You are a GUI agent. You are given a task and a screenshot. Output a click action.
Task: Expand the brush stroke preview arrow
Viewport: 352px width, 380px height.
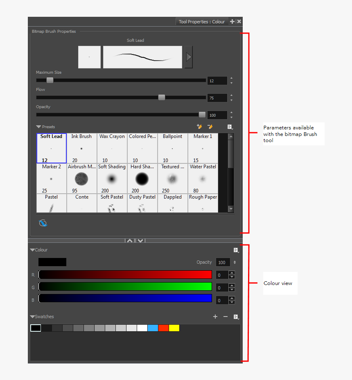pyautogui.click(x=188, y=57)
